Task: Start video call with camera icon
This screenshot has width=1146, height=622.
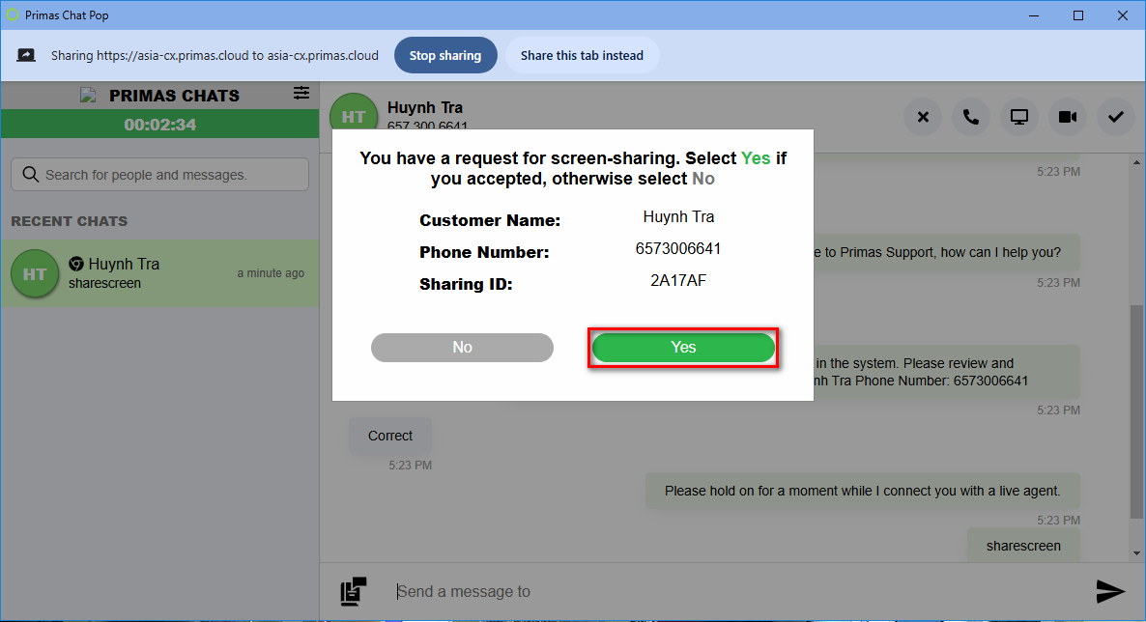Action: [1068, 117]
